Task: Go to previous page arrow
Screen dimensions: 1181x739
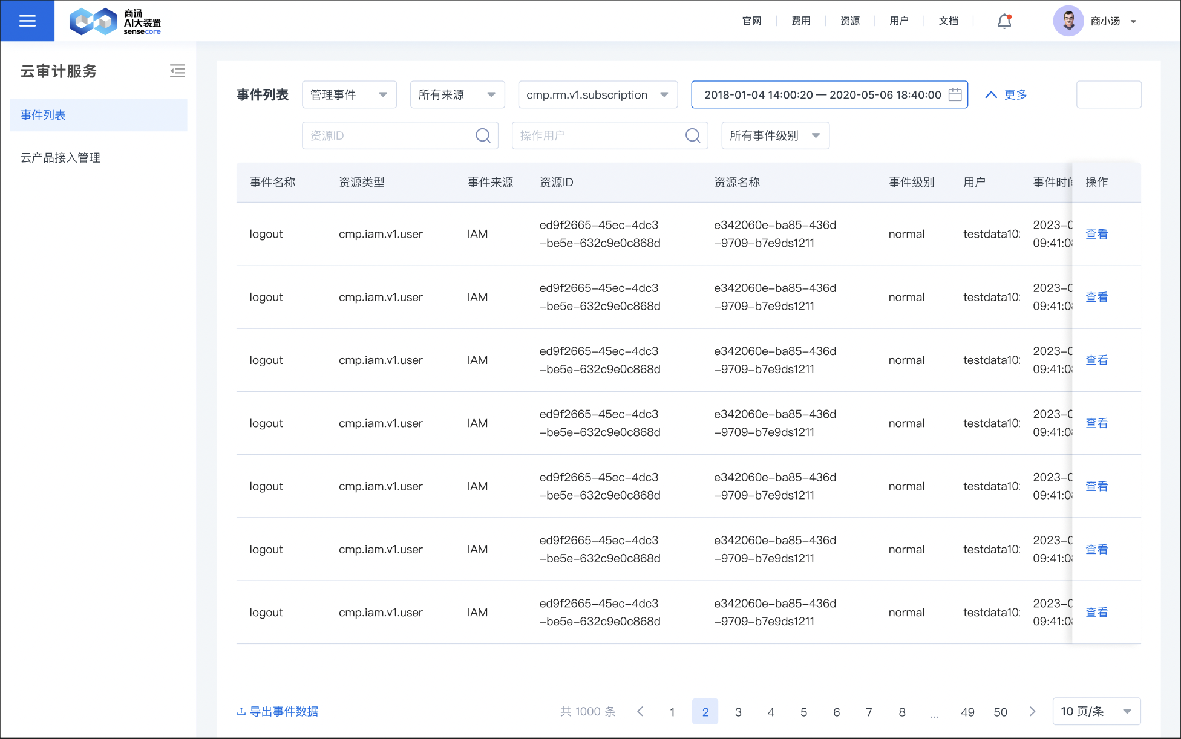Action: tap(640, 712)
